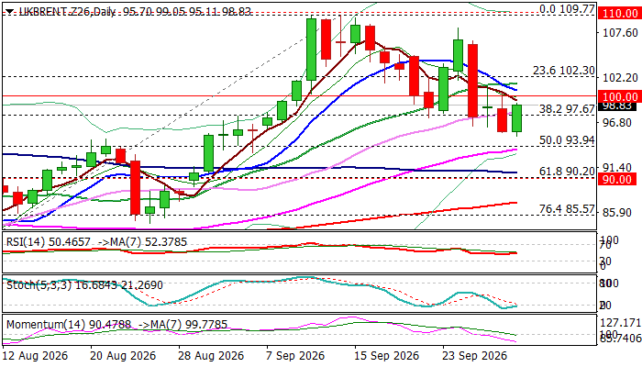Click the red 110.00 price level tag
642x367 pixels.
(x=619, y=13)
